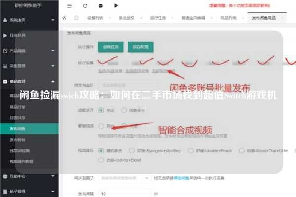Viewport: 296px width, 197px height.
Task: Select the 闲鱼多开 radio option
Action: pos(124,110)
